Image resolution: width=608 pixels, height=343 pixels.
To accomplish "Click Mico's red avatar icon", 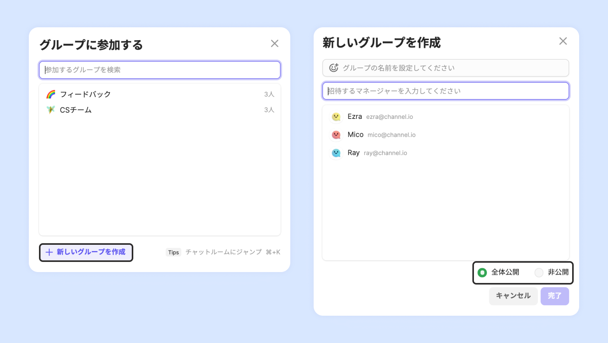I will click(336, 135).
